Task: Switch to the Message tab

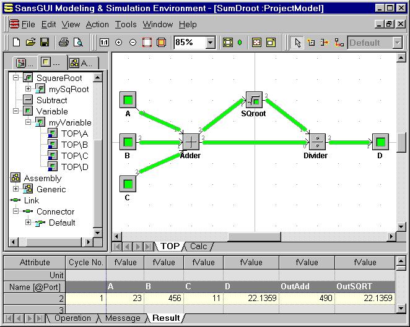Action: tap(122, 318)
